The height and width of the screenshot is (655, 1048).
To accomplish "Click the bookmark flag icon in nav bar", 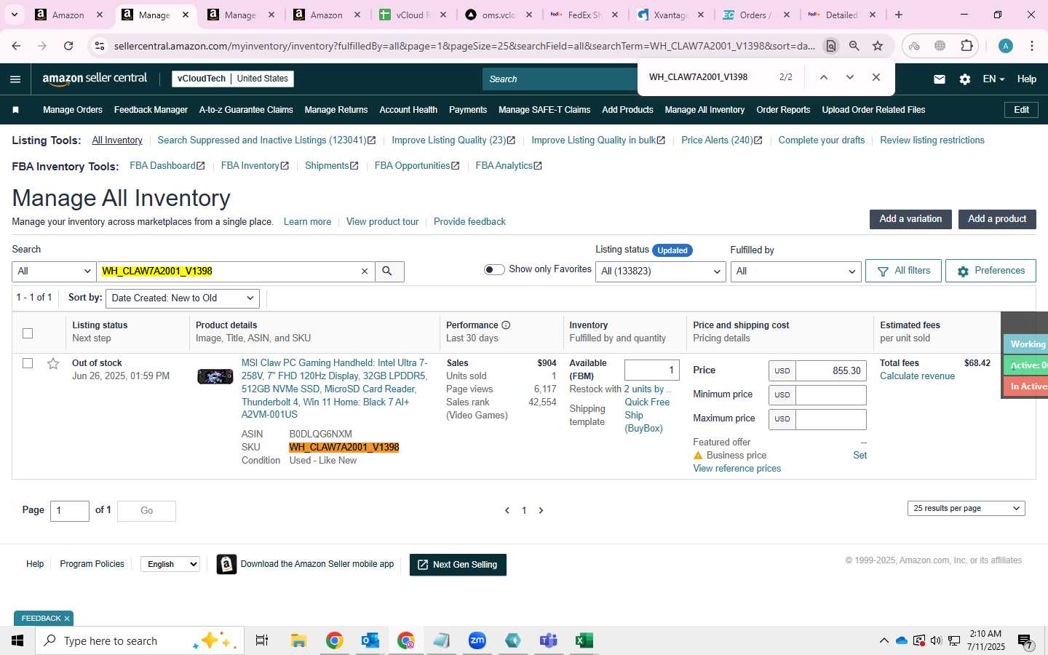I will (16, 110).
